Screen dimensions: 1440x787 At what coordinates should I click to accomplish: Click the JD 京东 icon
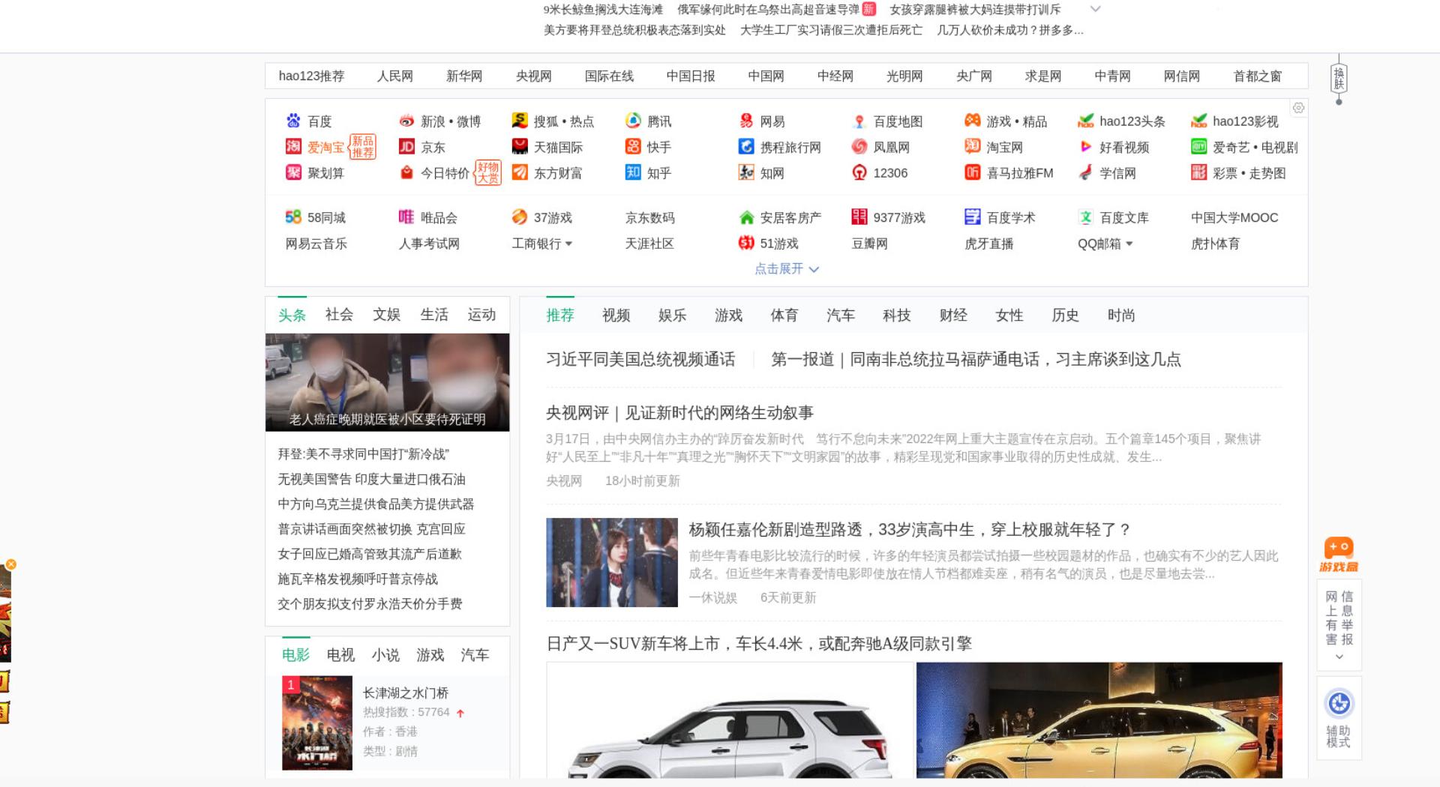[x=406, y=147]
